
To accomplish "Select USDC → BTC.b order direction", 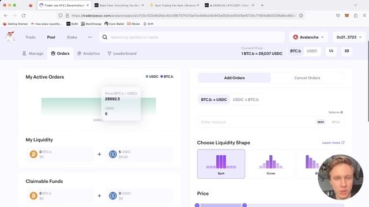I will coord(246,99).
